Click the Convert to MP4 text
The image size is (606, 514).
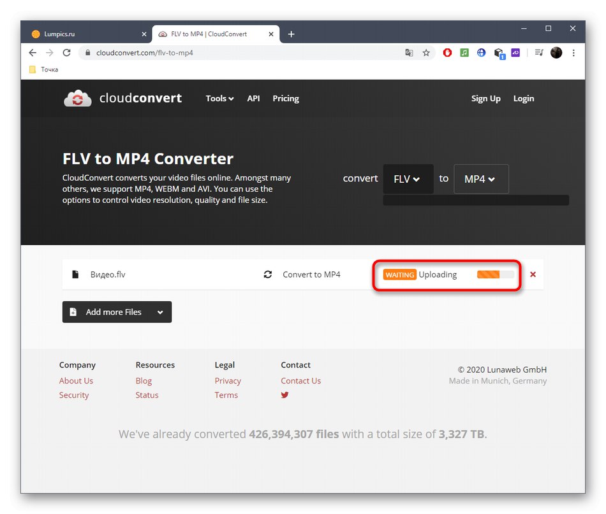point(311,275)
